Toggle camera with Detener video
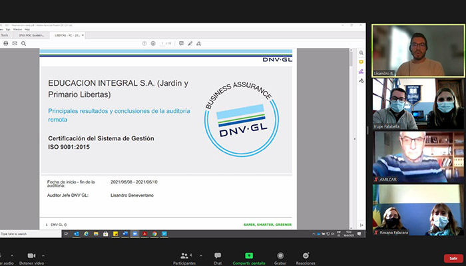This screenshot has width=466, height=266. coord(31,258)
